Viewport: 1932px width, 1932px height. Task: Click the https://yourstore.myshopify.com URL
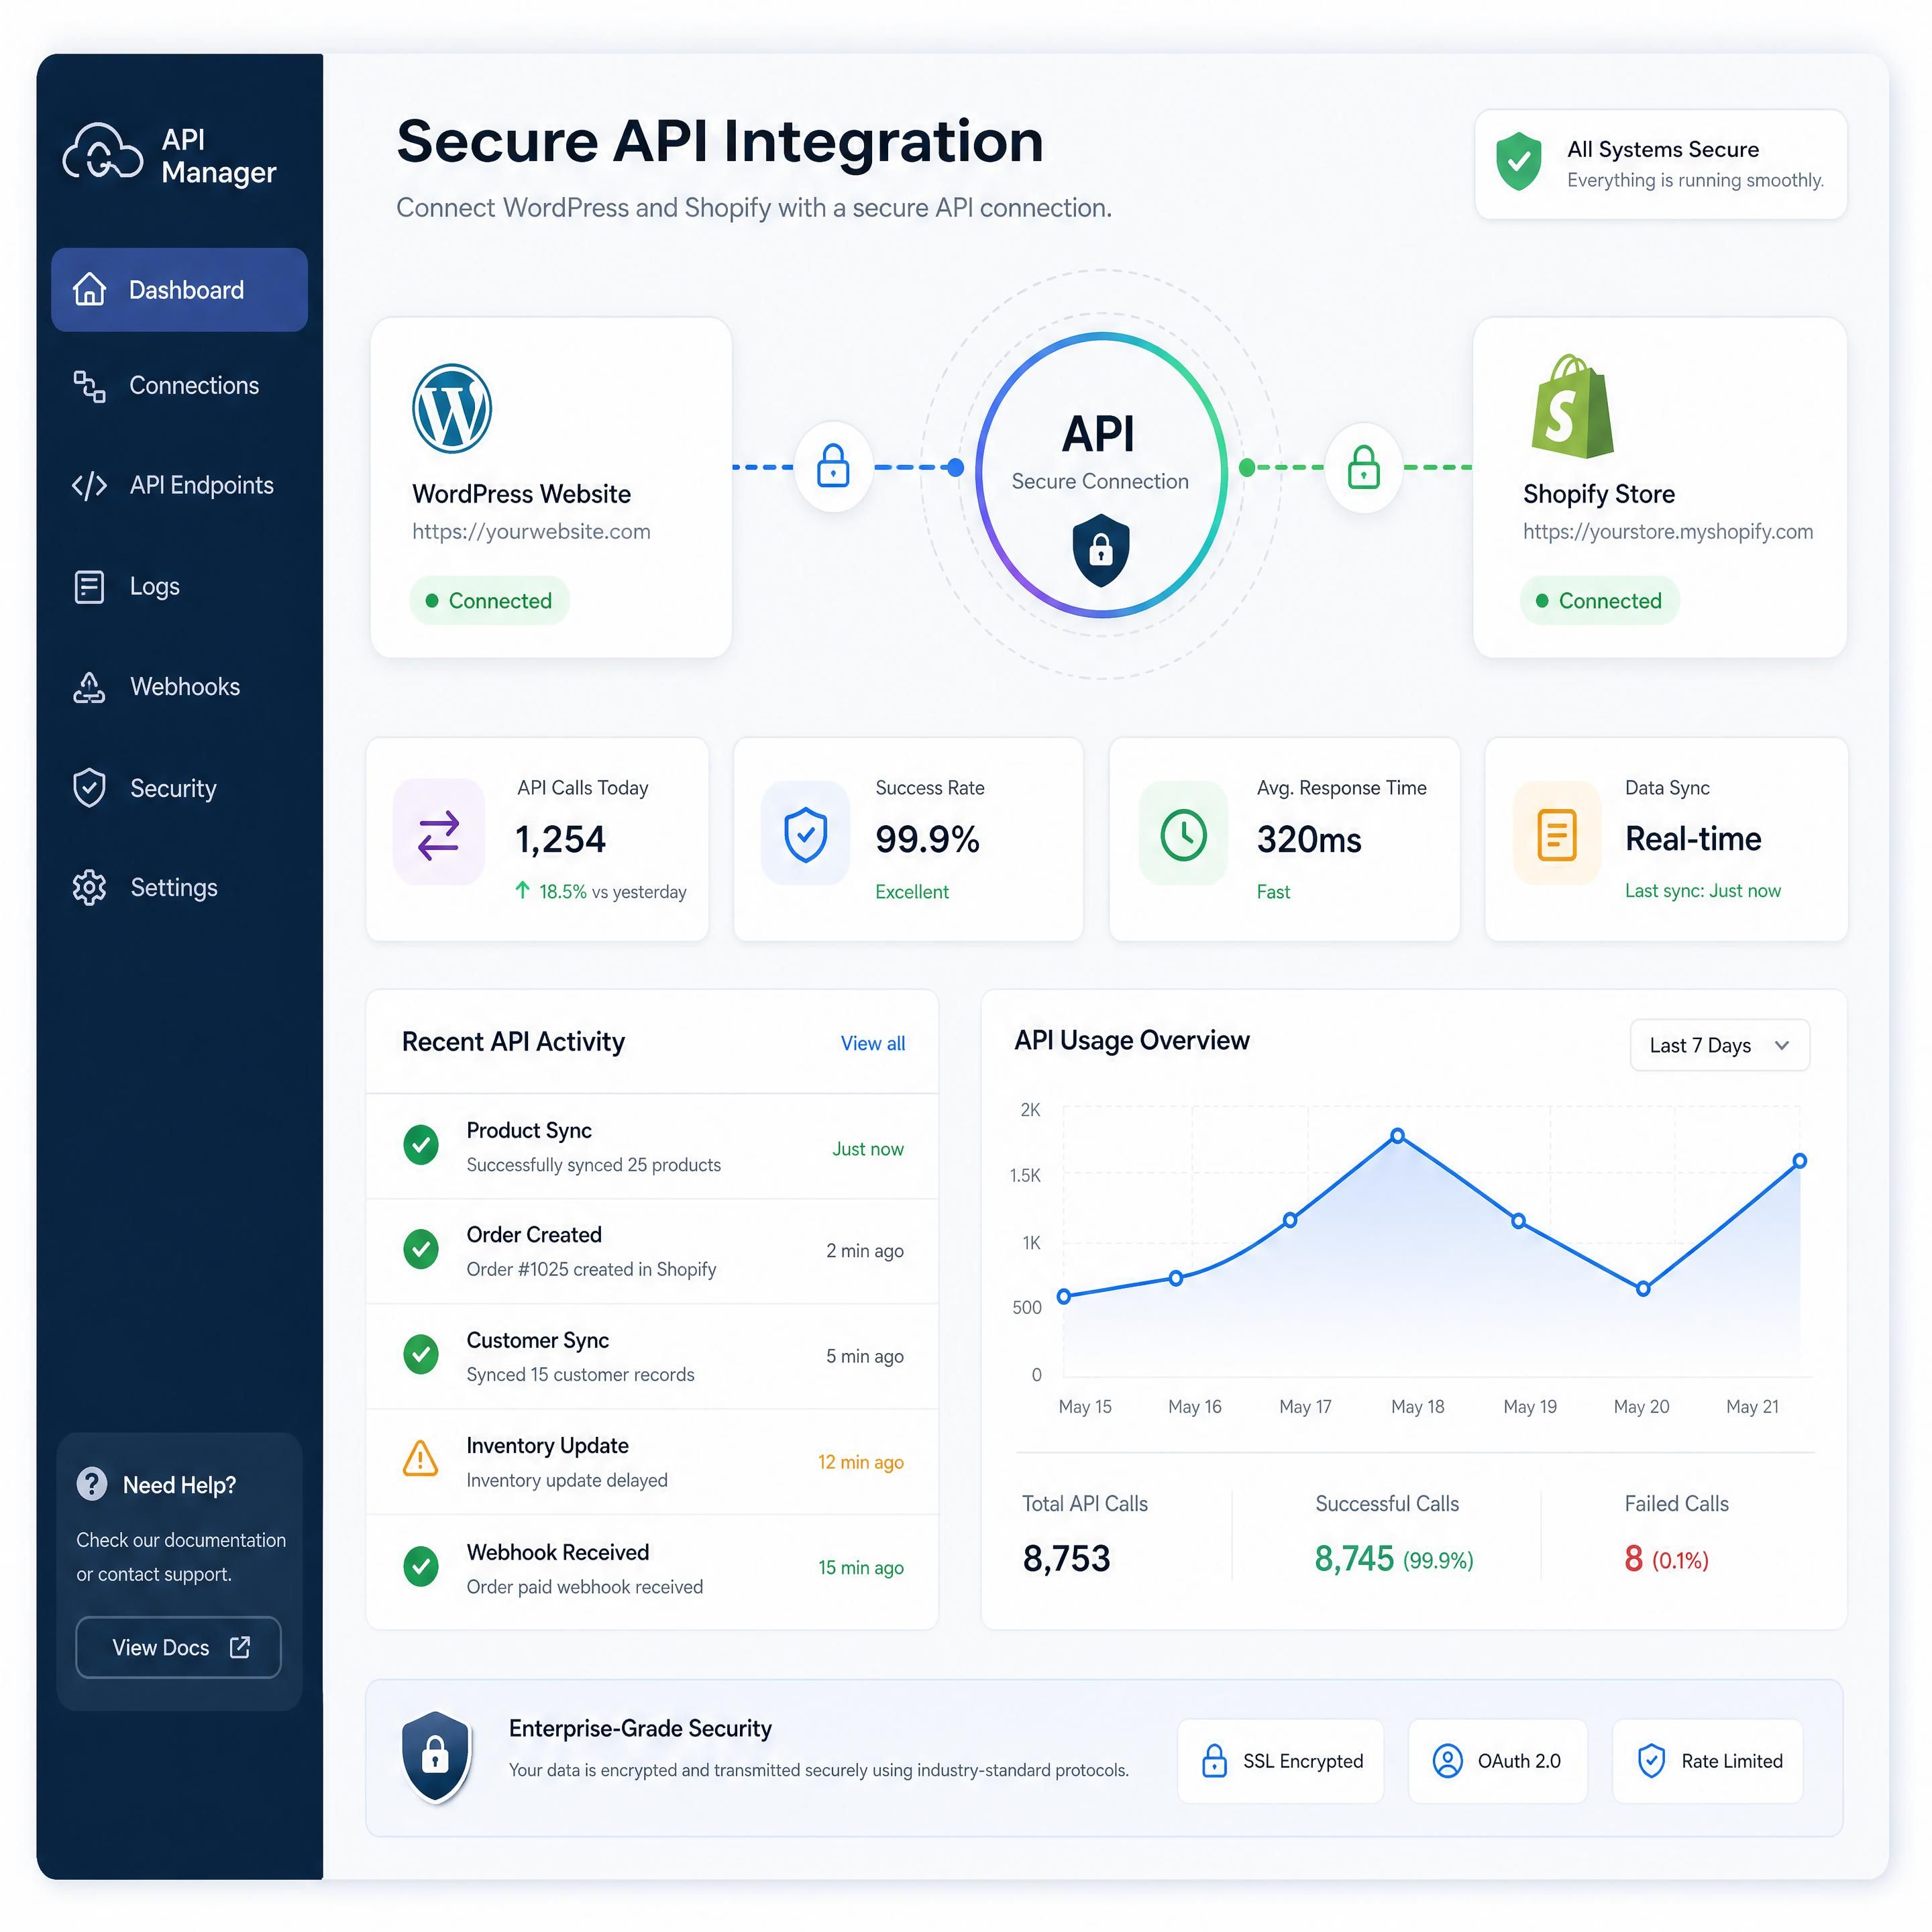pyautogui.click(x=1668, y=532)
